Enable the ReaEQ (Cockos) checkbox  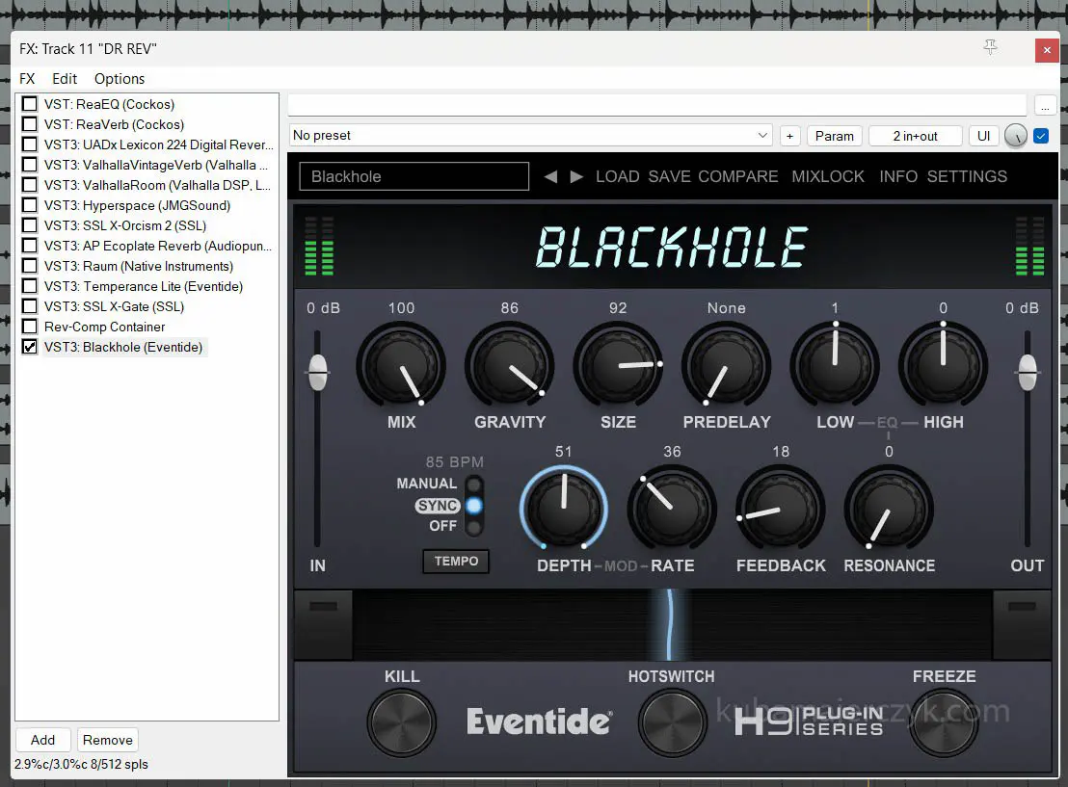[30, 104]
